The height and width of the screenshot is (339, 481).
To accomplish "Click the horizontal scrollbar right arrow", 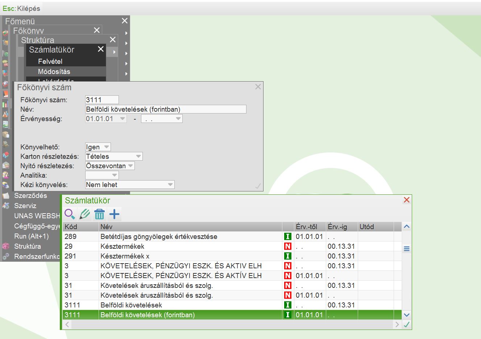I will click(x=397, y=324).
